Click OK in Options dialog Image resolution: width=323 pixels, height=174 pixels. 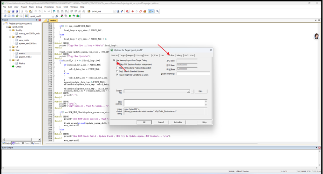click(144, 122)
